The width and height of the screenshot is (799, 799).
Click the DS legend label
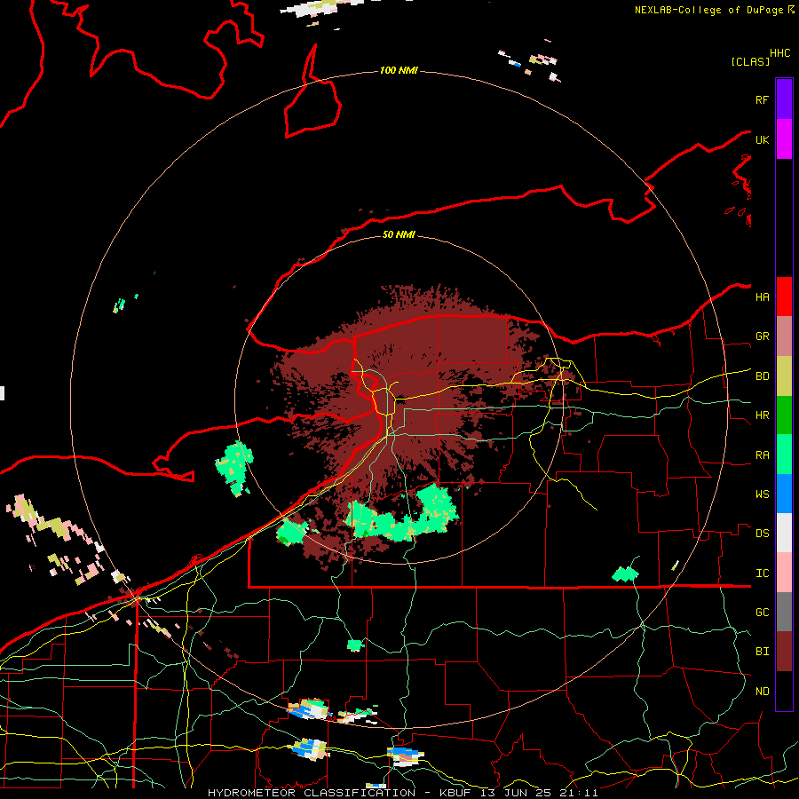pos(762,534)
